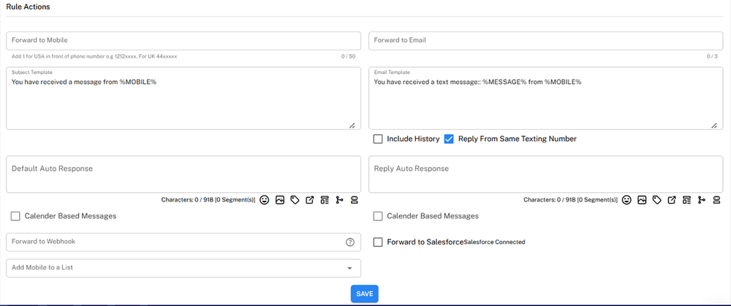Screen dimensions: 731x306
Task: Click Characters counter under Default Auto Response
Action: click(208, 200)
